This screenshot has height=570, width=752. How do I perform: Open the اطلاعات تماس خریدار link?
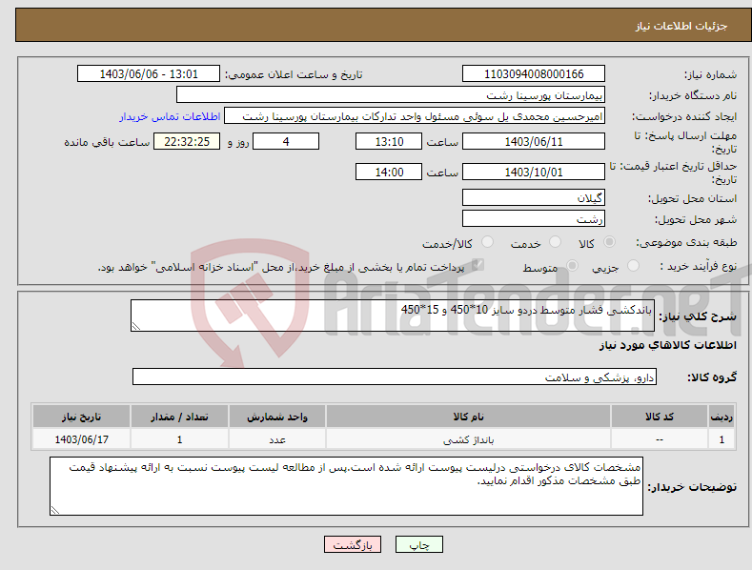point(170,116)
